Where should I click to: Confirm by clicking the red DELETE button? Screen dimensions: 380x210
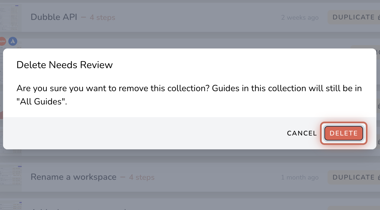[x=344, y=133]
